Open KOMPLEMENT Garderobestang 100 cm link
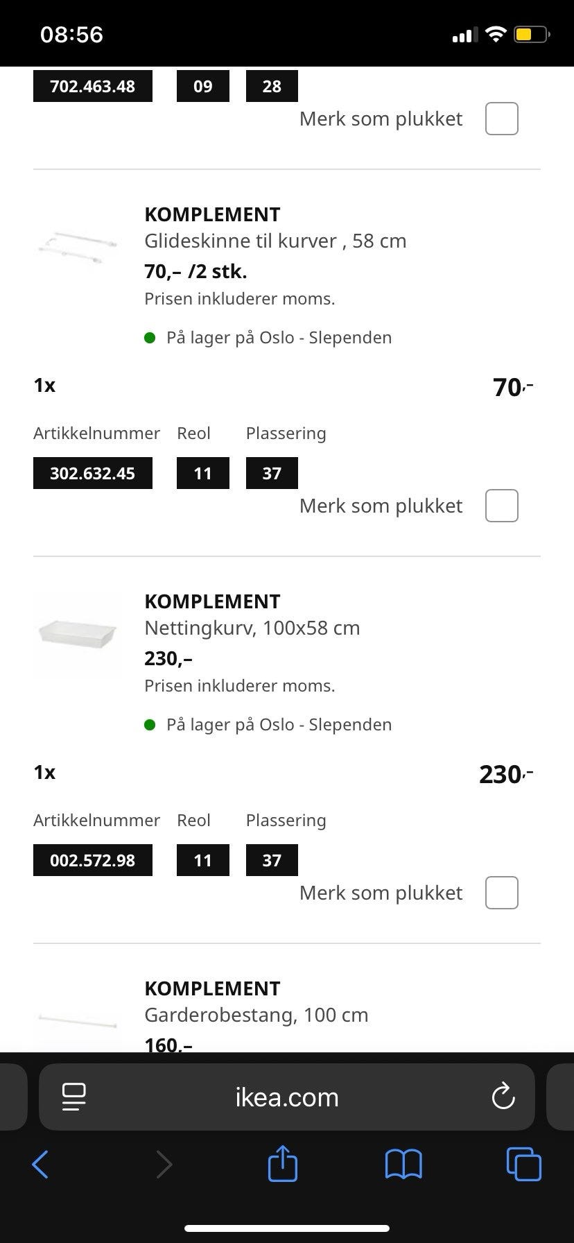Screen dimensions: 574x1243 [256, 1002]
